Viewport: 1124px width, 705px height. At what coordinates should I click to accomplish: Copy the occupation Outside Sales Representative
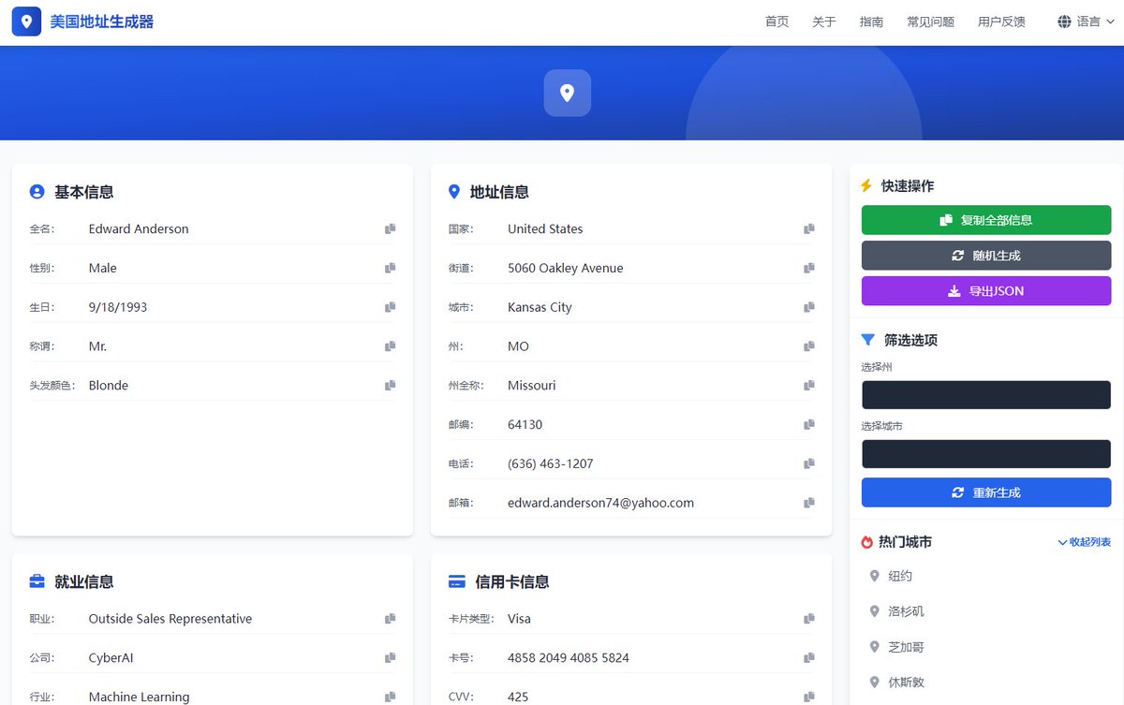tap(390, 619)
